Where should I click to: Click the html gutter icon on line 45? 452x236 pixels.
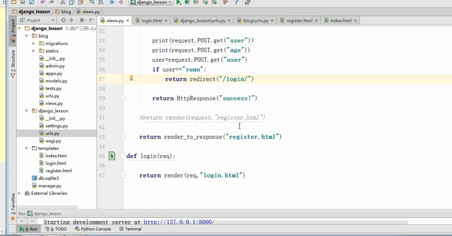[x=112, y=156]
